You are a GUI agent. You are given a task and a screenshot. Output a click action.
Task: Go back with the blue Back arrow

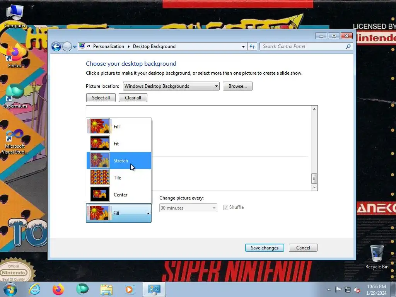pos(56,47)
